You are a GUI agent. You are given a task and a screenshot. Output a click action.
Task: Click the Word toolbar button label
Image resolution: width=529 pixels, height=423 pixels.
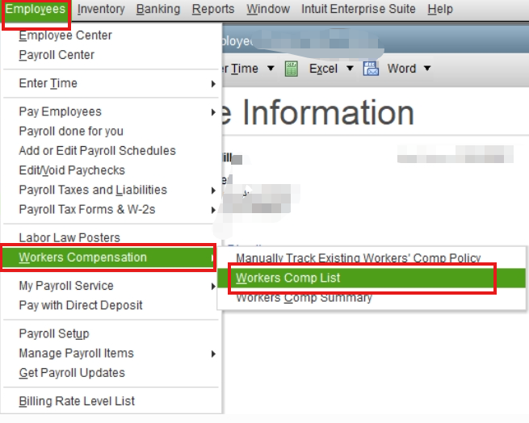(x=401, y=69)
